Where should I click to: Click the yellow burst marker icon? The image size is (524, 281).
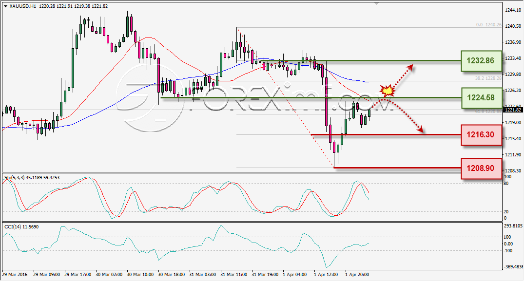[388, 91]
